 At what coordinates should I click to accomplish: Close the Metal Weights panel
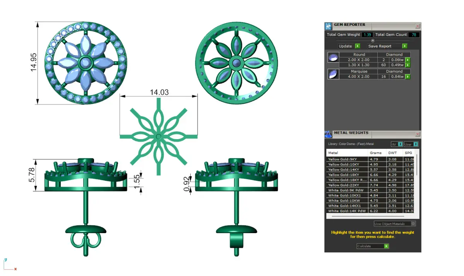click(418, 134)
